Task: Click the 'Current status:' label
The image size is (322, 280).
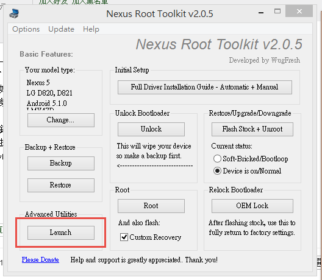Action: (x=232, y=146)
